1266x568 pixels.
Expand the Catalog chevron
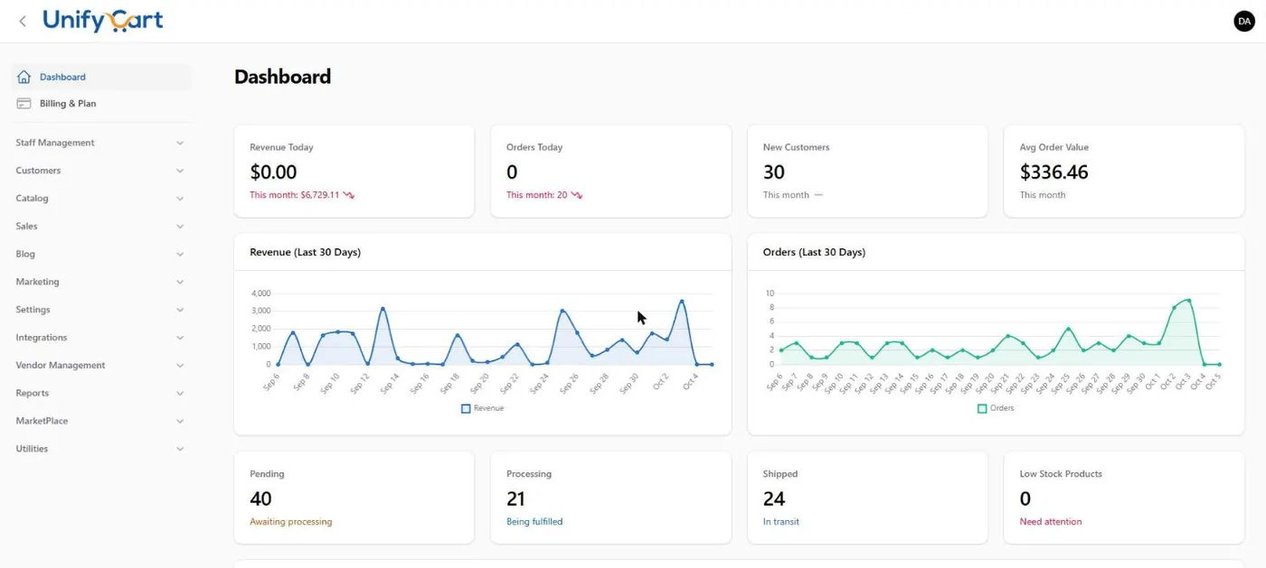[x=180, y=199]
